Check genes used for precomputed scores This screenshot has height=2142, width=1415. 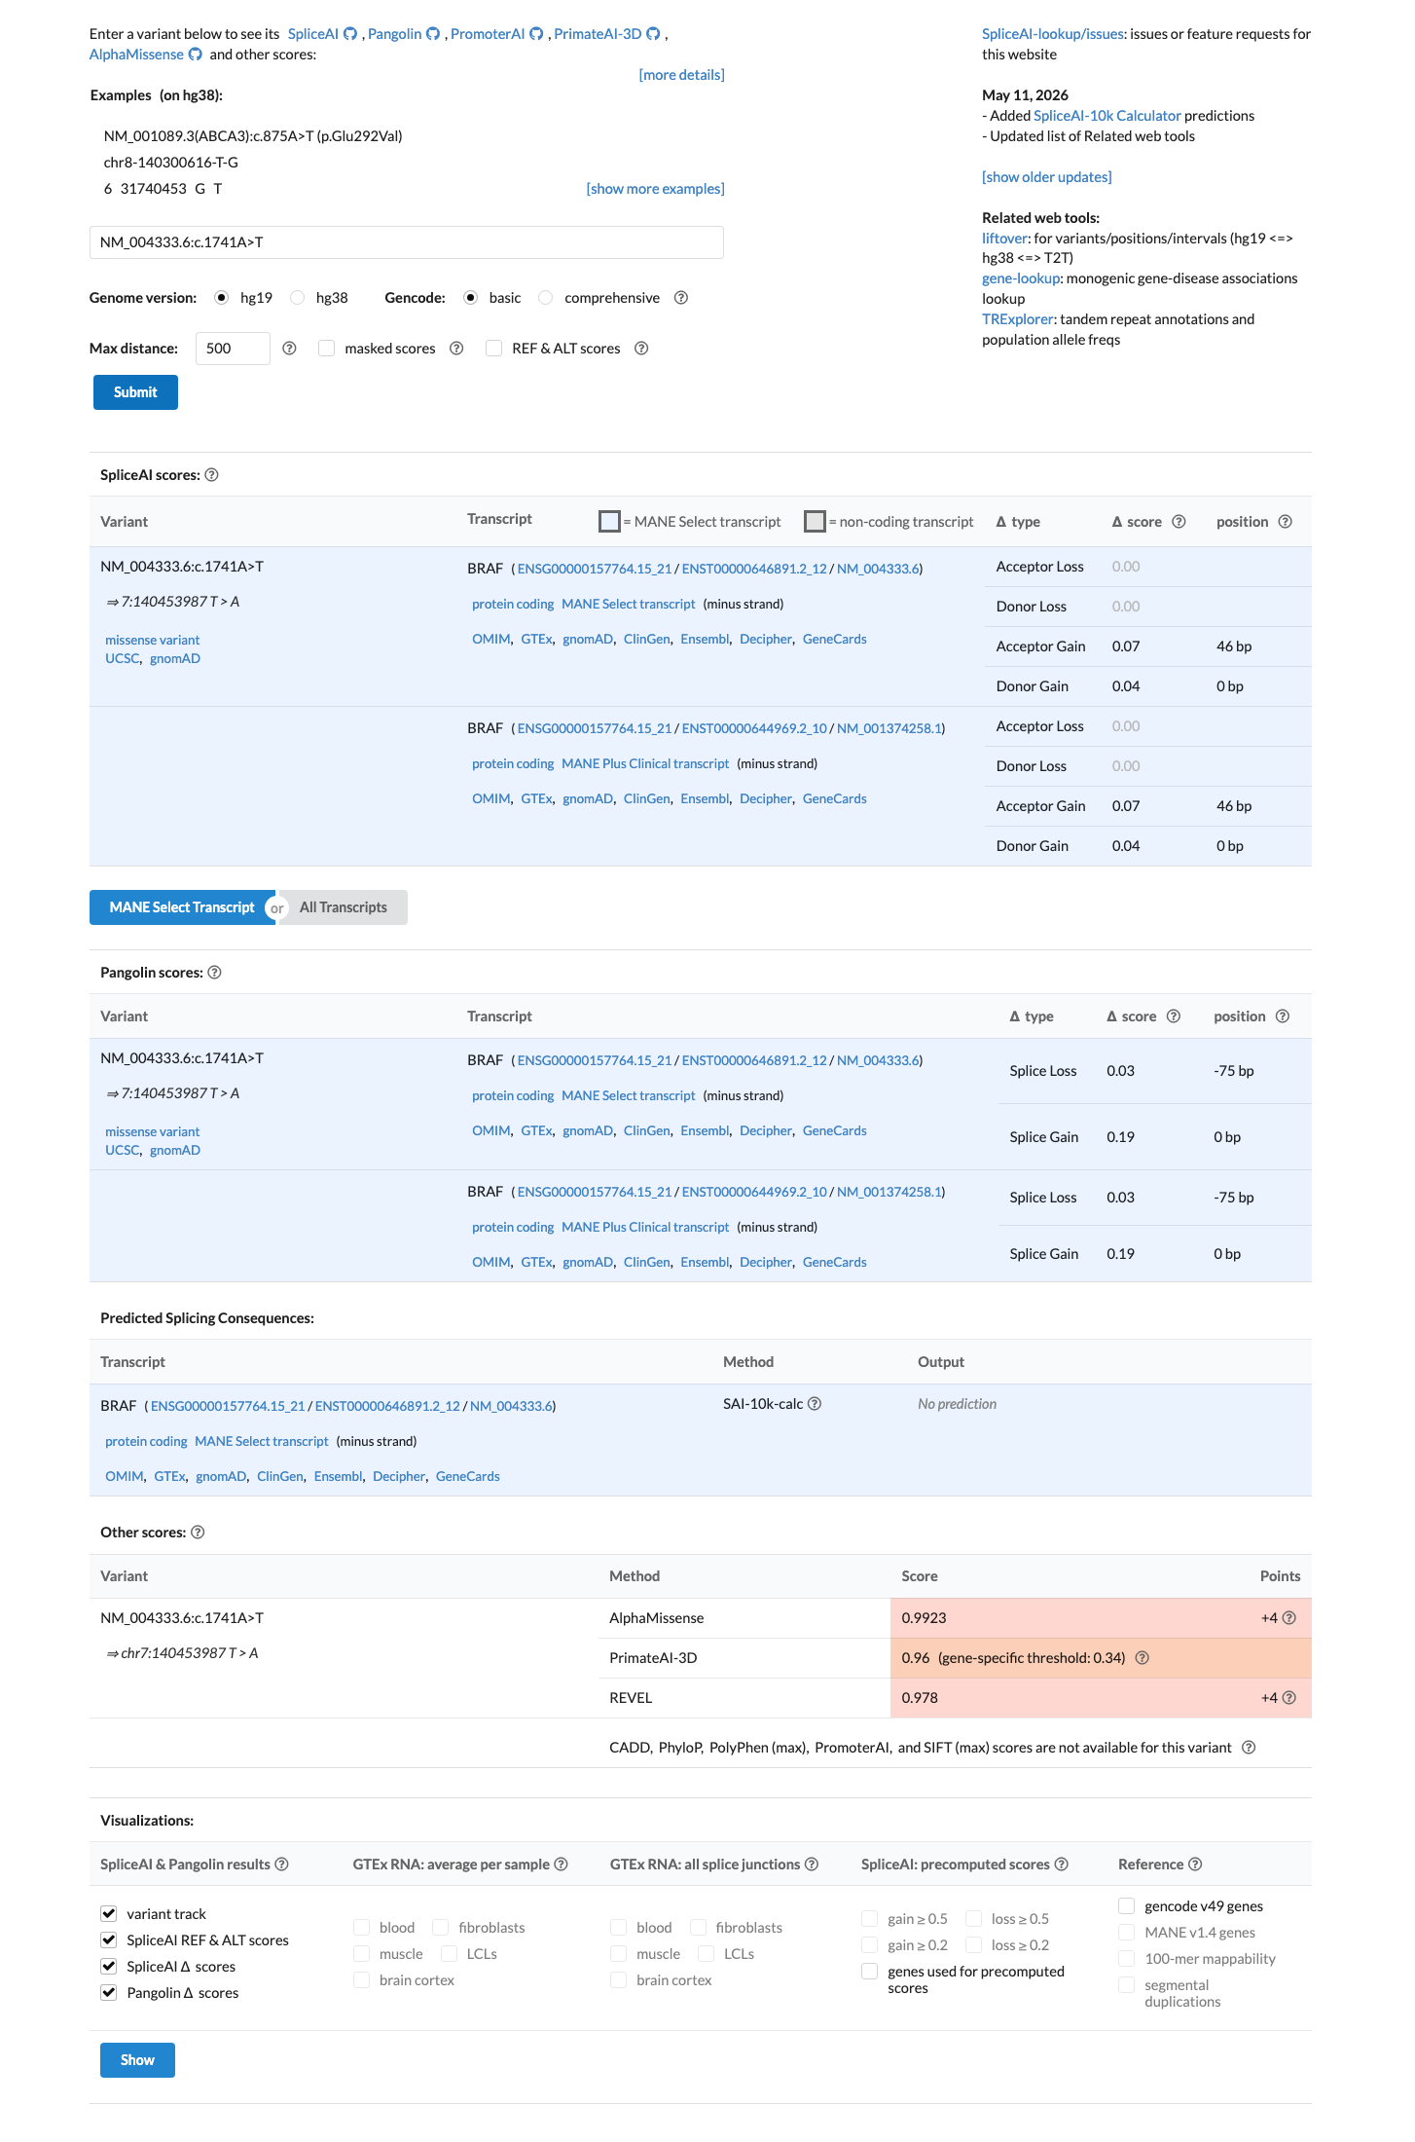pyautogui.click(x=870, y=1972)
